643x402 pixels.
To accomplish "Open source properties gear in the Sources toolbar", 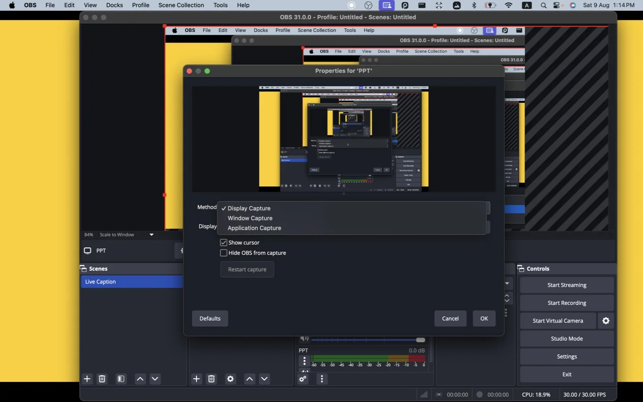I will click(x=230, y=379).
